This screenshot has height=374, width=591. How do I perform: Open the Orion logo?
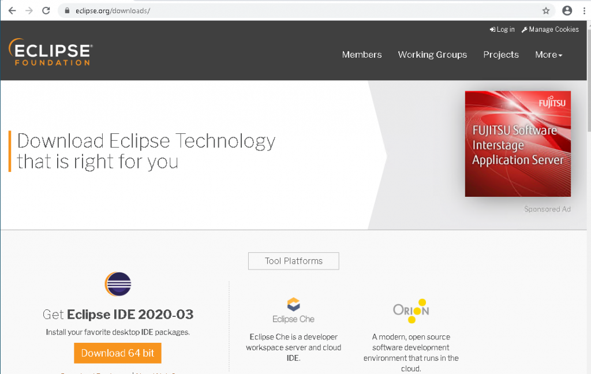[411, 311]
